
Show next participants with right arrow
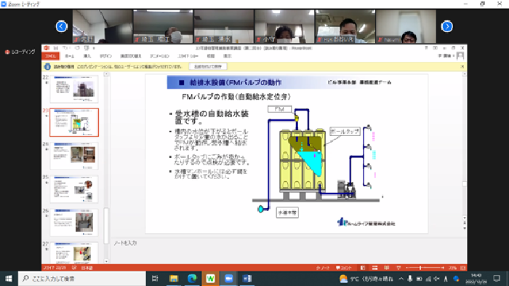(447, 26)
